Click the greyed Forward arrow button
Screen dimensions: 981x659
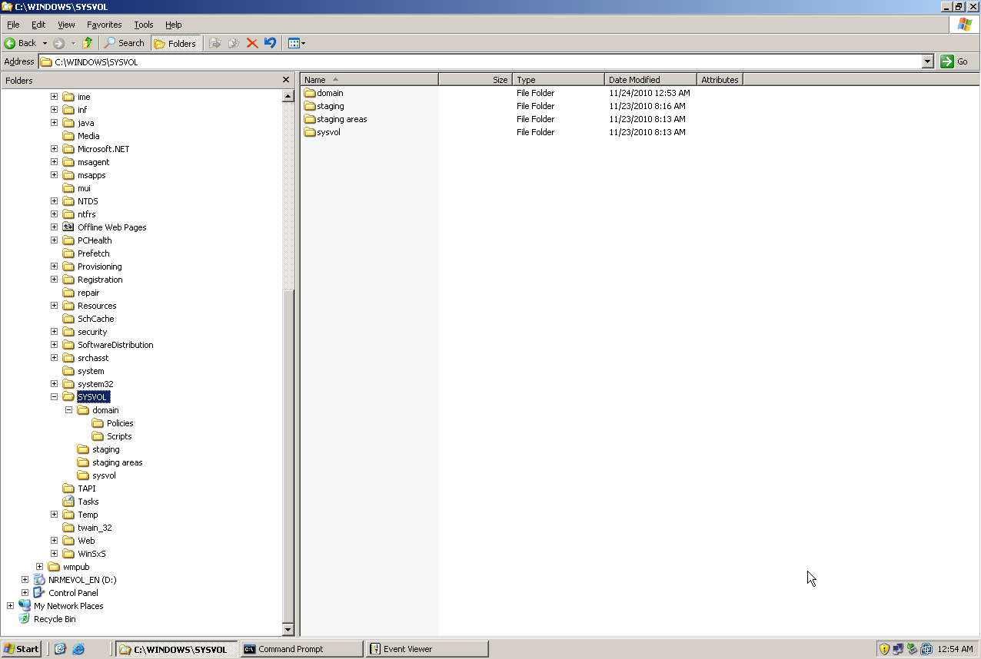coord(58,43)
